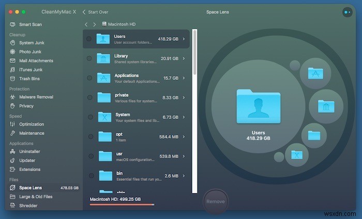Go back with the left navigation arrow

86,24
